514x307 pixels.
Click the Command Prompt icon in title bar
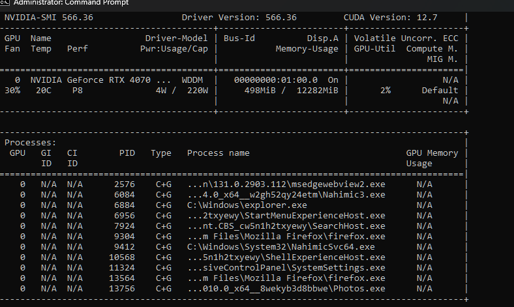[x=5, y=3]
